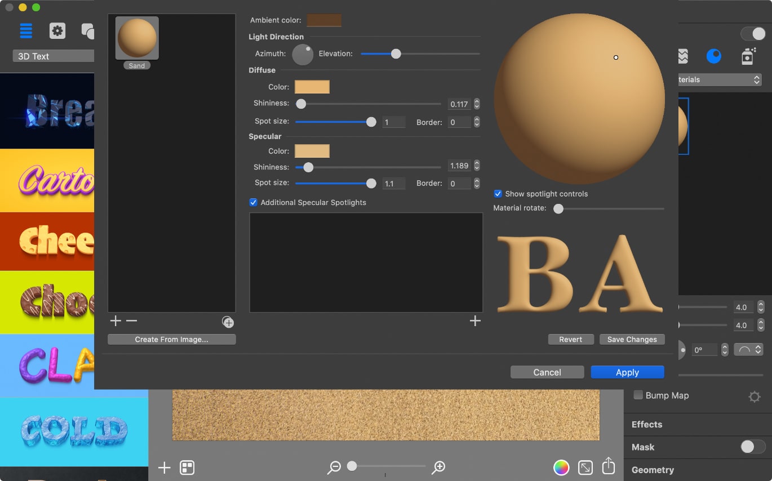
Task: Click Create From Image button
Action: [x=171, y=339]
